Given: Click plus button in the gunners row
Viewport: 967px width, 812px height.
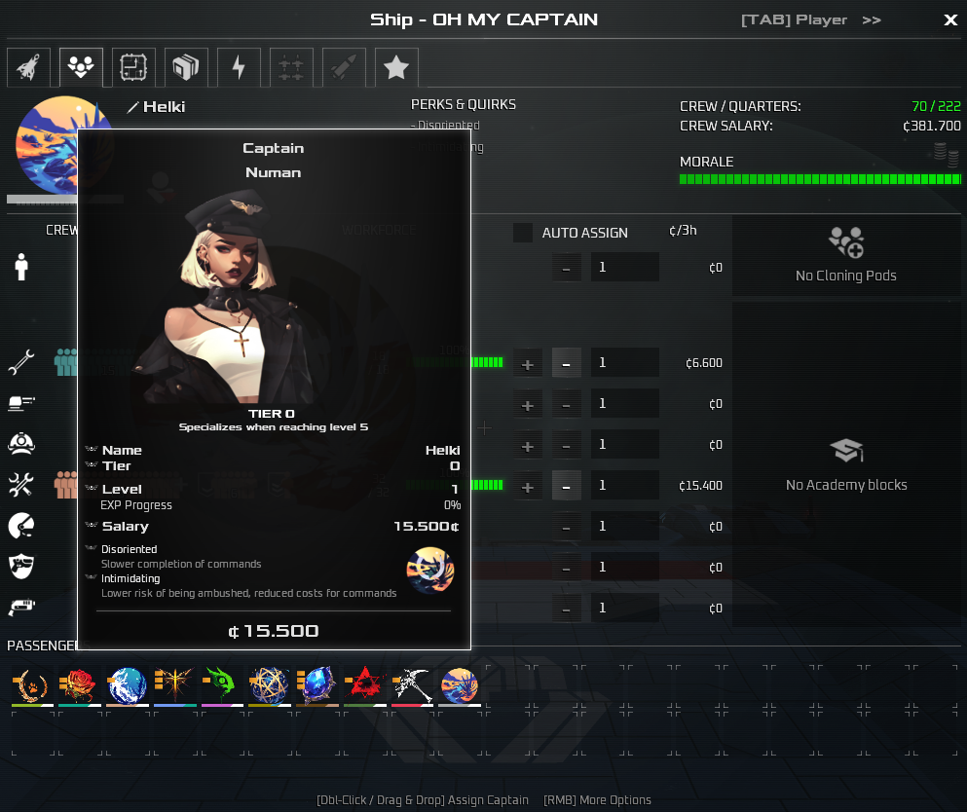Looking at the screenshot, I should point(527,405).
